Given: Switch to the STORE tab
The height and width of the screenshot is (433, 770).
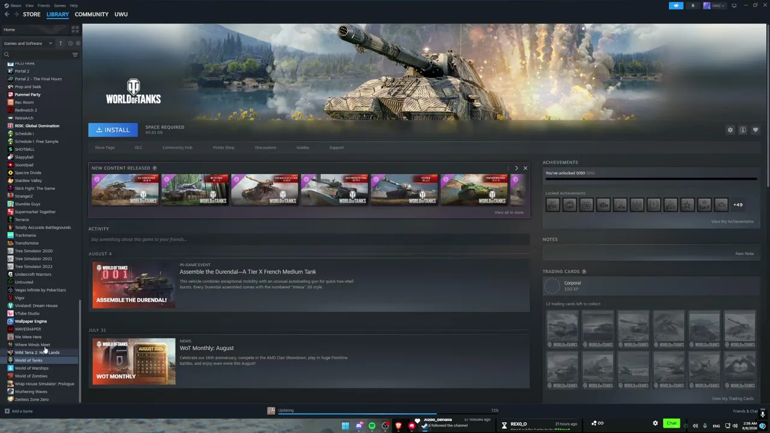Looking at the screenshot, I should point(32,14).
